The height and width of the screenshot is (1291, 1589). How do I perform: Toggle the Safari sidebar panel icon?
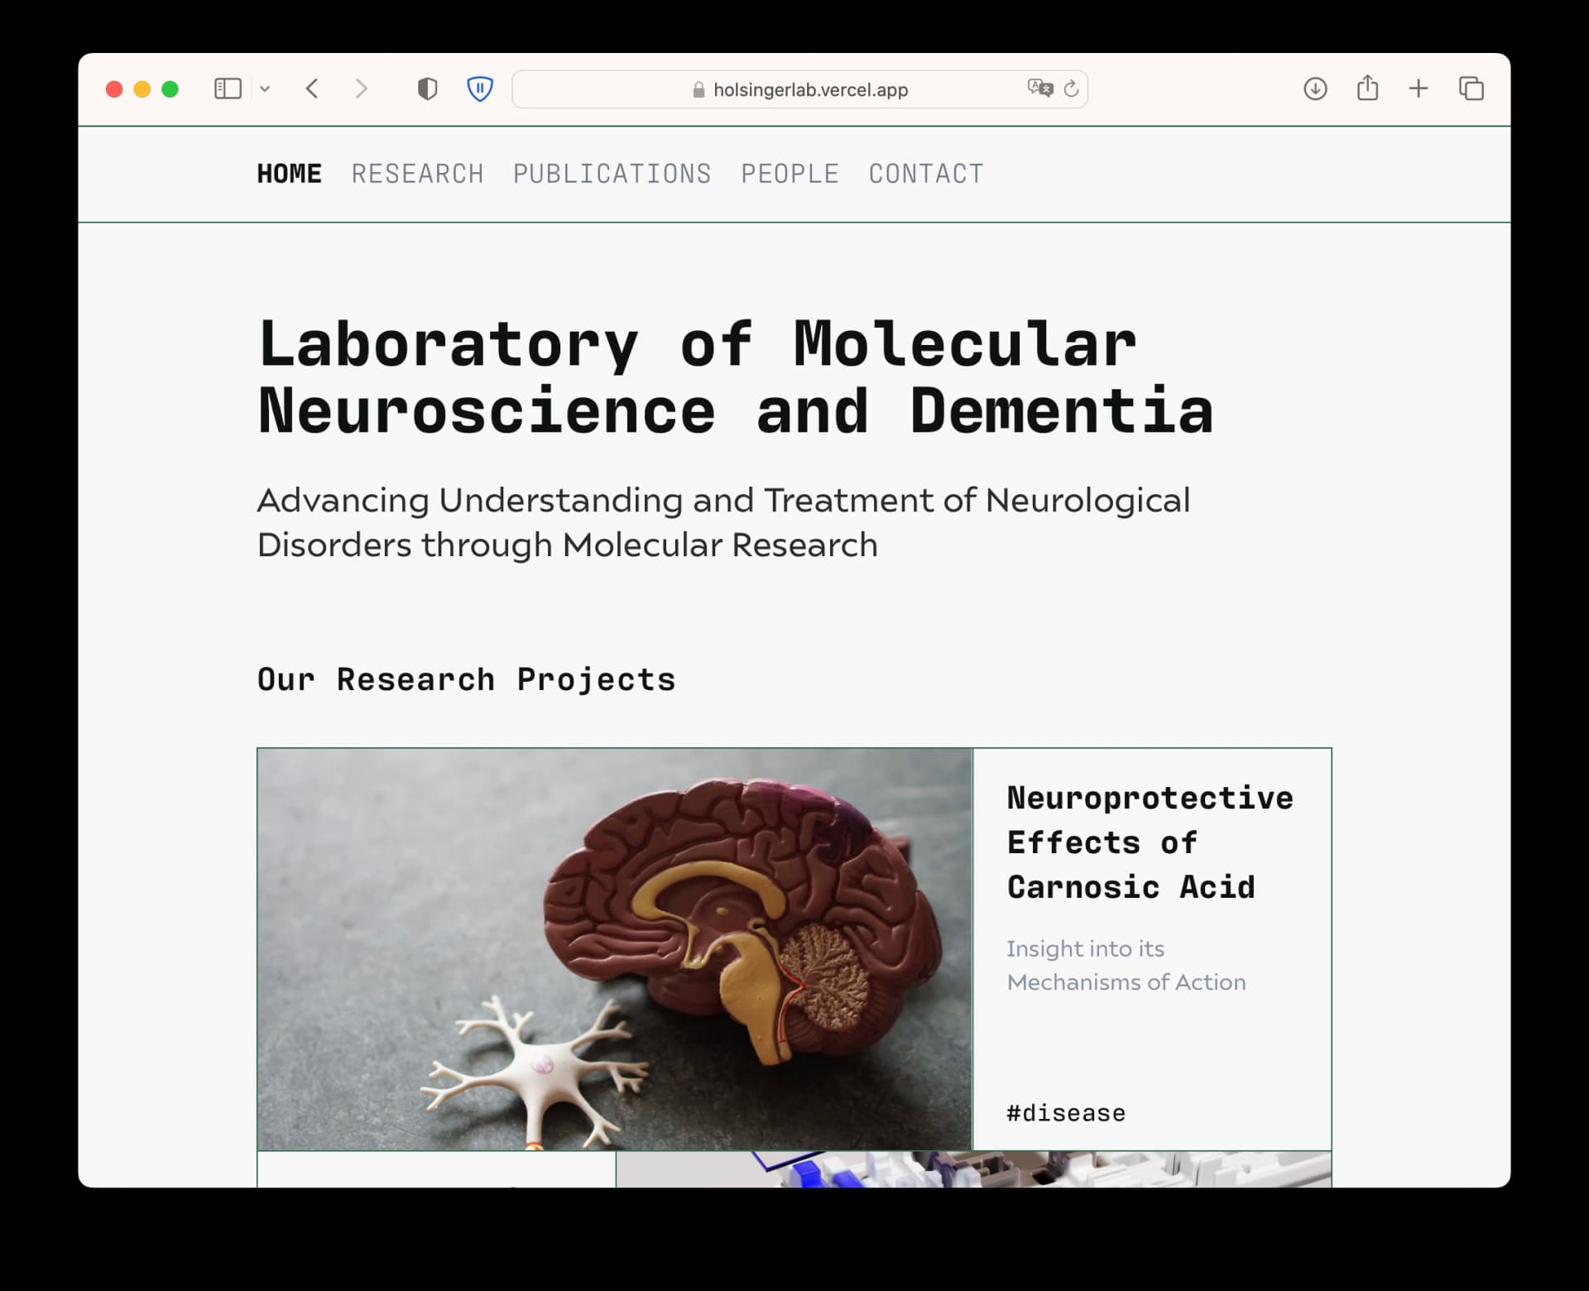tap(228, 89)
